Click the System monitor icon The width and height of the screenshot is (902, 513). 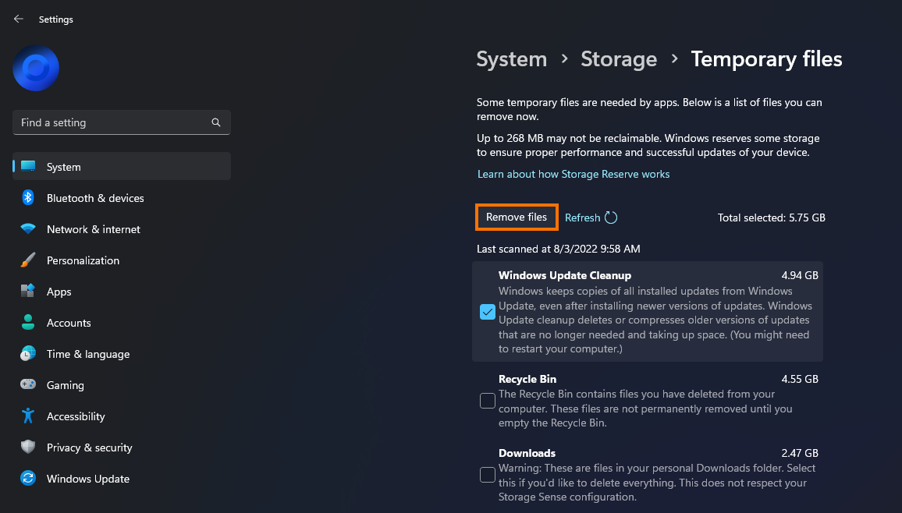pos(27,167)
